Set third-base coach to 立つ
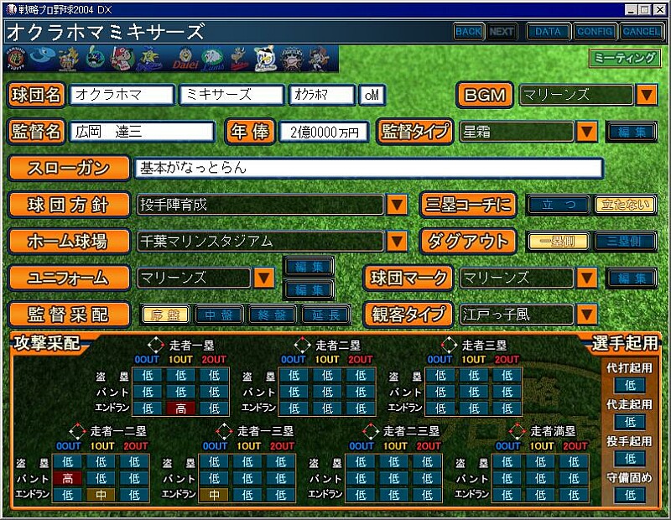 (559, 205)
